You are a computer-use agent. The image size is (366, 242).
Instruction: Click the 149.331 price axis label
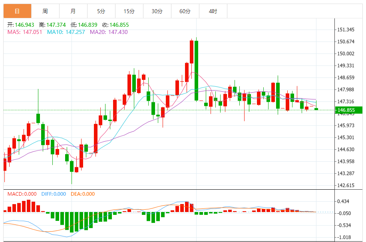point(346,65)
